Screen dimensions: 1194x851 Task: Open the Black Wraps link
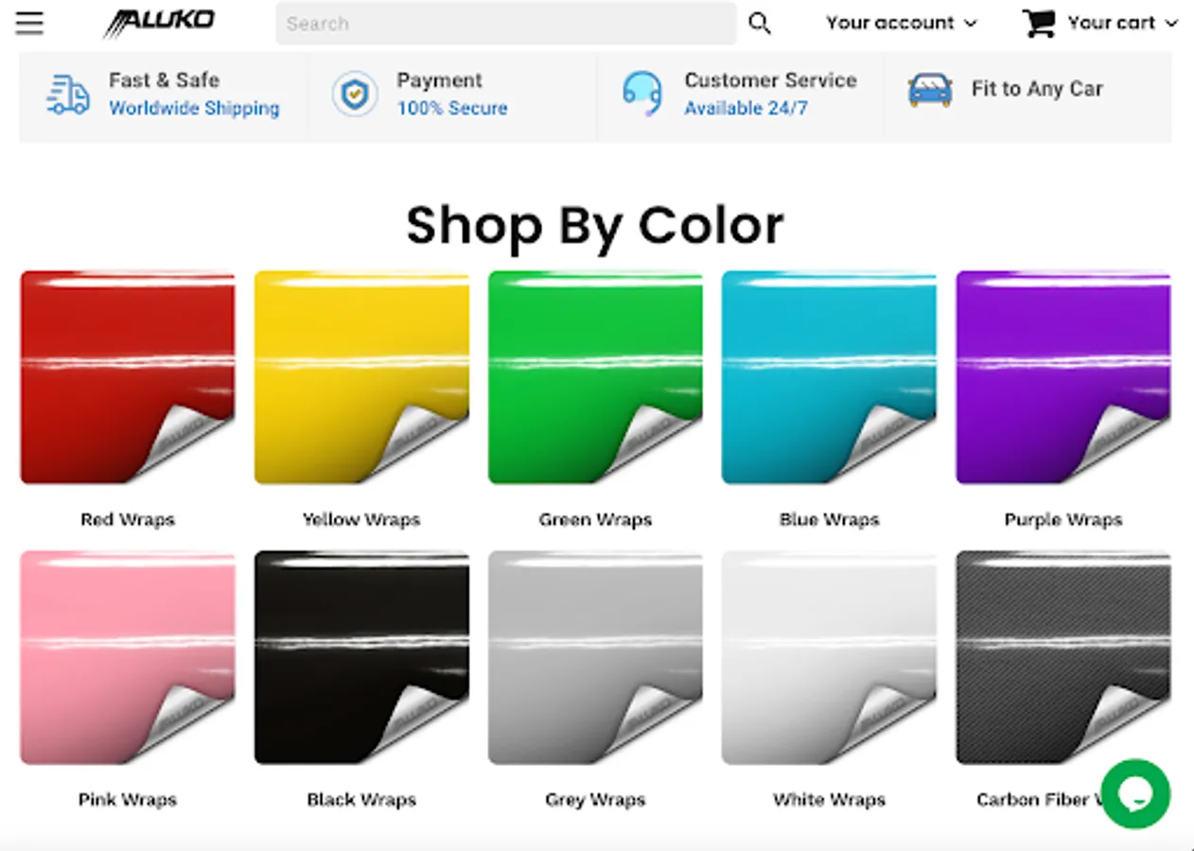tap(361, 800)
